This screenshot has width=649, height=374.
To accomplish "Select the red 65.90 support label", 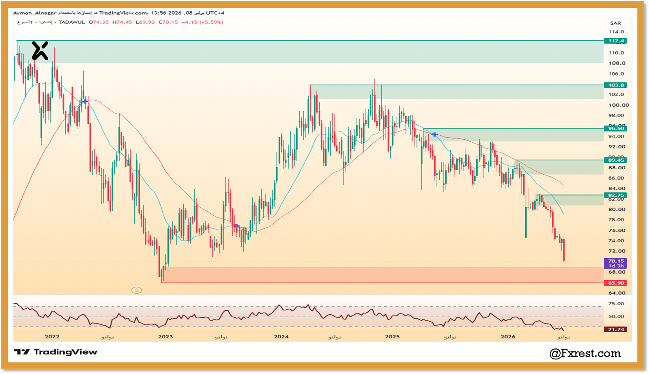I will pos(616,283).
